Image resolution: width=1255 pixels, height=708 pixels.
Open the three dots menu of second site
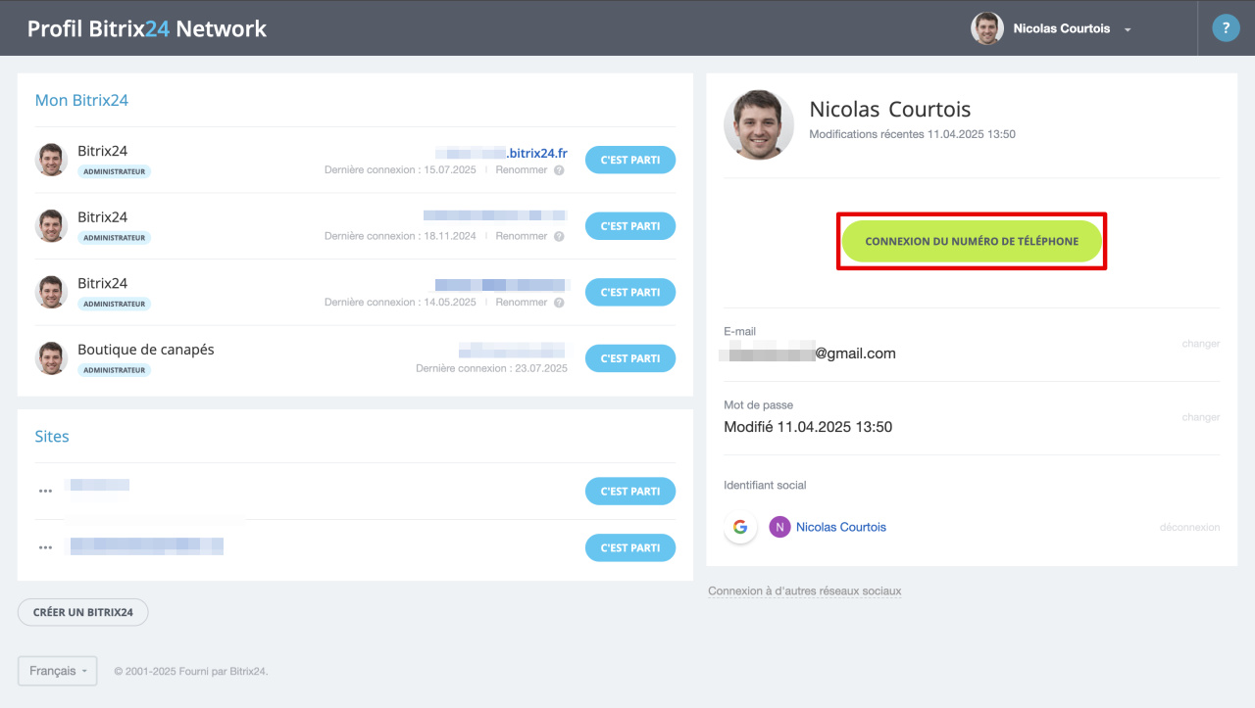pyautogui.click(x=45, y=547)
